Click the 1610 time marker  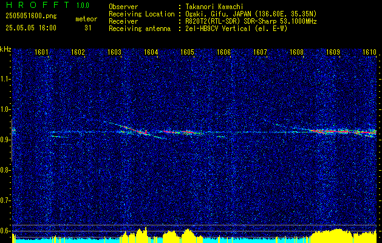point(370,52)
